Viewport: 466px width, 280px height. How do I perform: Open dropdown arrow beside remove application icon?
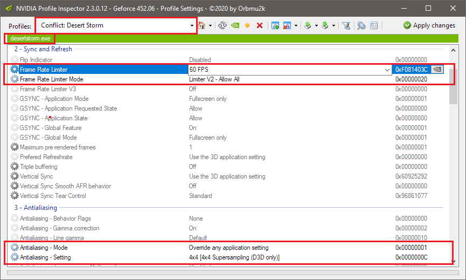296,25
